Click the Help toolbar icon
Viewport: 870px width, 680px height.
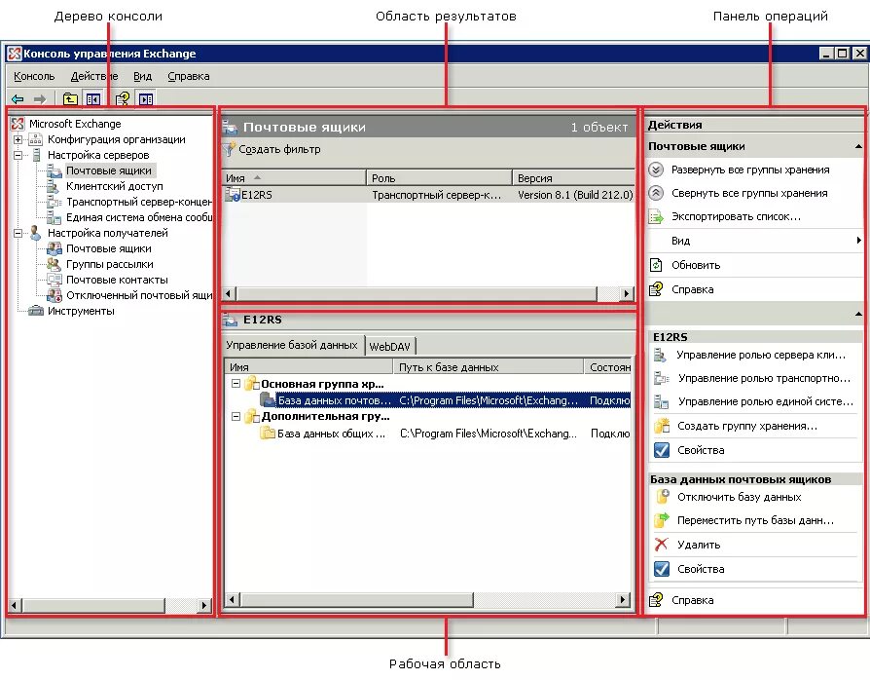coord(122,99)
